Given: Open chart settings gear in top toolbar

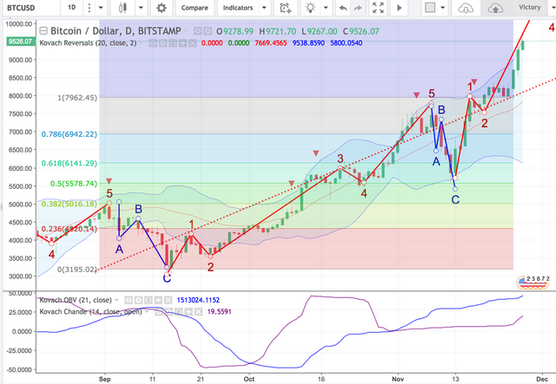Looking at the screenshot, I should (162, 8).
